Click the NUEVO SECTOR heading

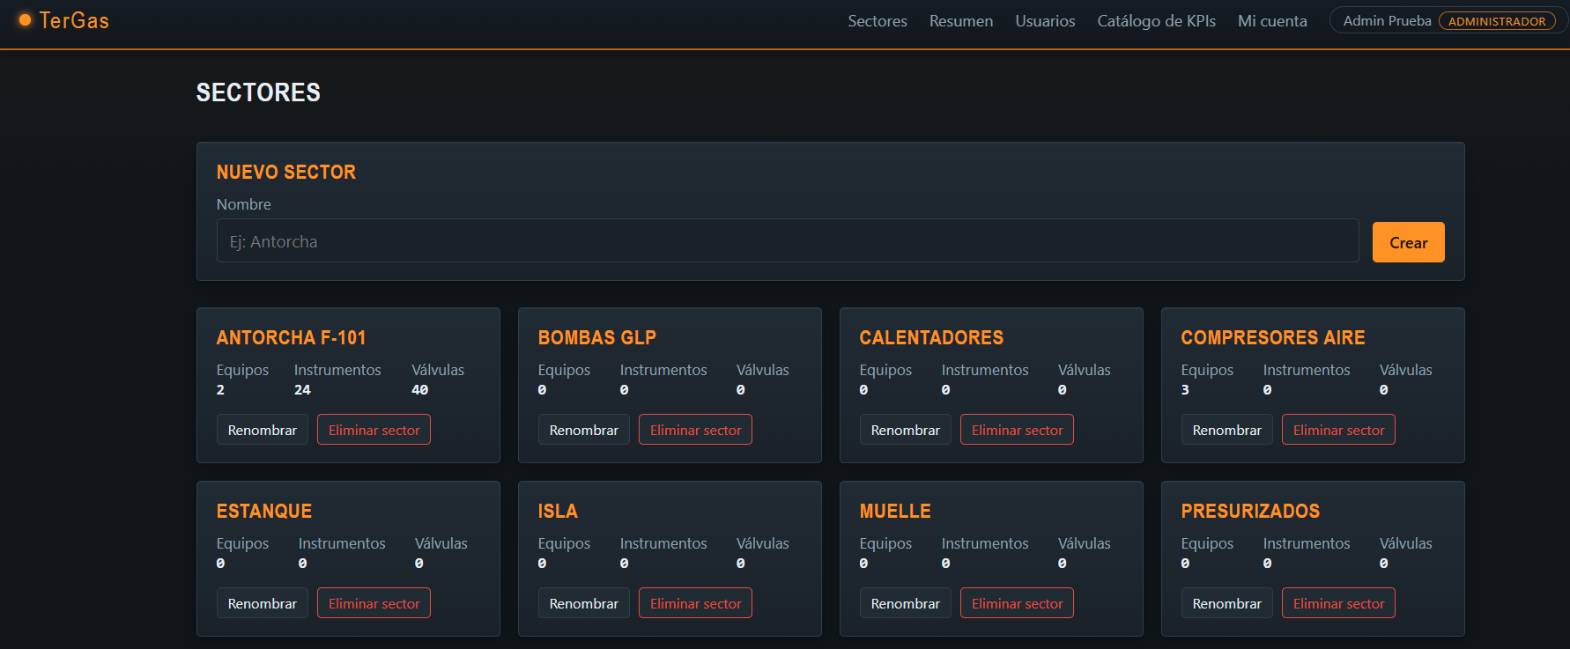[x=286, y=172]
